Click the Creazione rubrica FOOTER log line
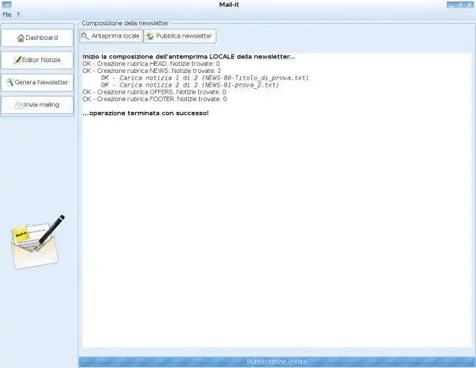Viewport: 476px width, 368px height. click(x=154, y=99)
